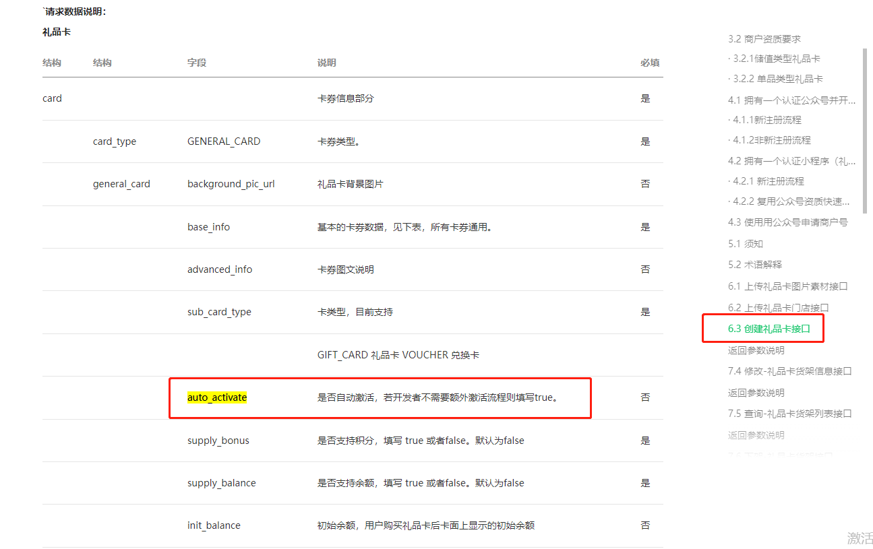This screenshot has height=549, width=873.
Task: Select the advanced_info field cell
Action: point(220,269)
